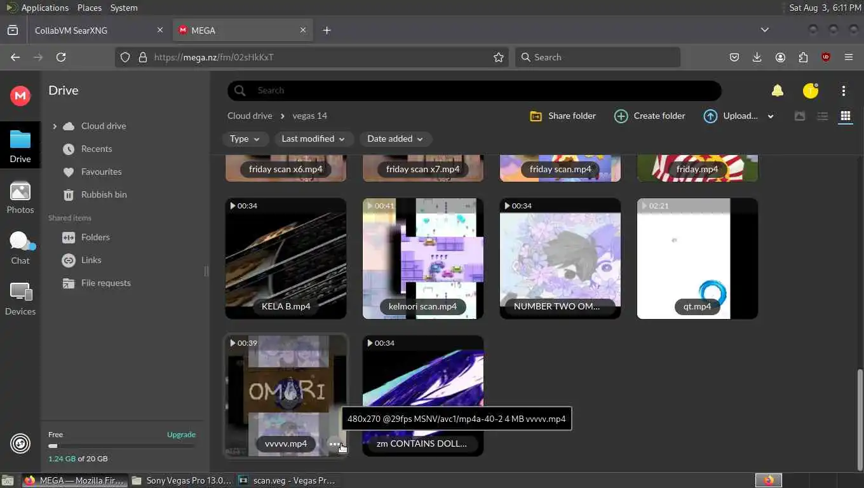The height and width of the screenshot is (488, 864).
Task: Switch to scan.veg Vegas Pro taskbar window
Action: click(x=287, y=480)
